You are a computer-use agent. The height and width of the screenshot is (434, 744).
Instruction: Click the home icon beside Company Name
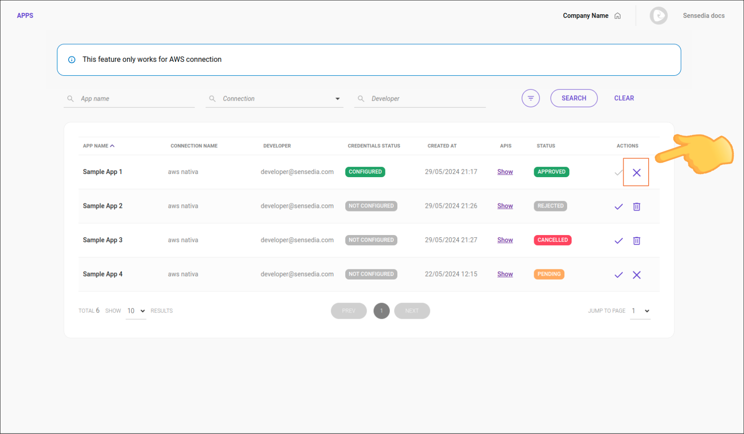point(618,16)
